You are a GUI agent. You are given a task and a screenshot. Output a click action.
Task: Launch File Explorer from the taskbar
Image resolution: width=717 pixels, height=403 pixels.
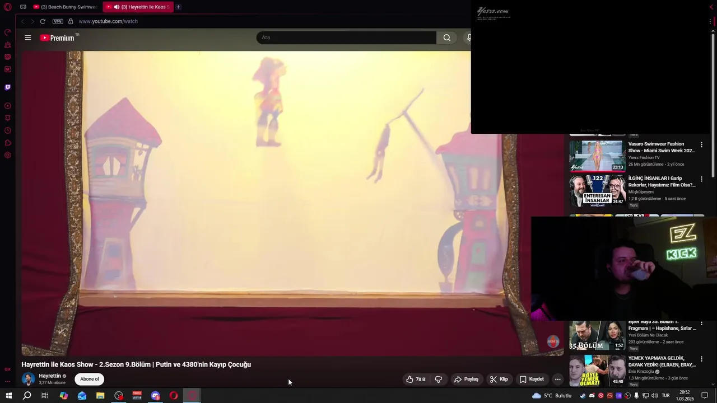click(x=100, y=396)
